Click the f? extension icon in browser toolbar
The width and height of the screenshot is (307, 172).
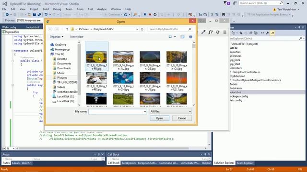click(x=211, y=32)
